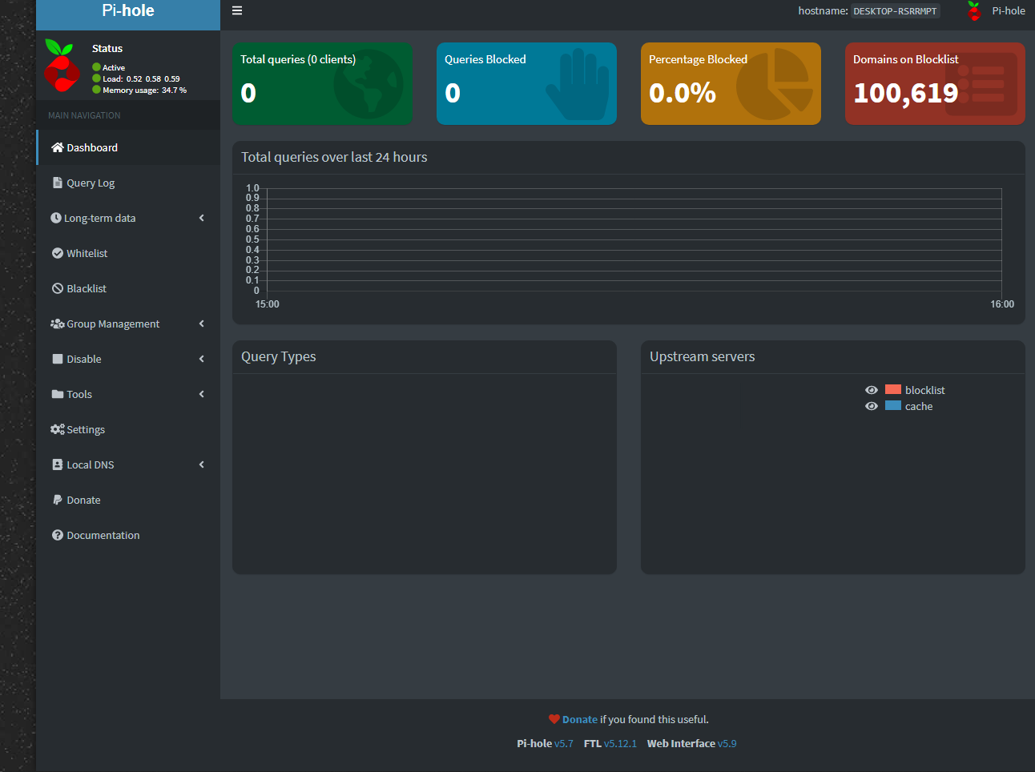The width and height of the screenshot is (1035, 772).
Task: Select the Dashboard home icon
Action: (x=56, y=147)
